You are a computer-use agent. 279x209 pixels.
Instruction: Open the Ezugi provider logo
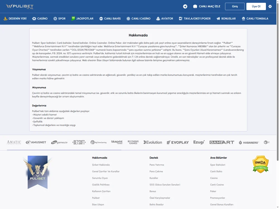coord(199,142)
